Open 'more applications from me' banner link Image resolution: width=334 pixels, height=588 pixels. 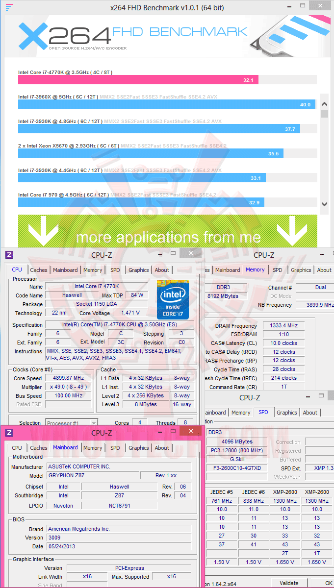pos(168,230)
